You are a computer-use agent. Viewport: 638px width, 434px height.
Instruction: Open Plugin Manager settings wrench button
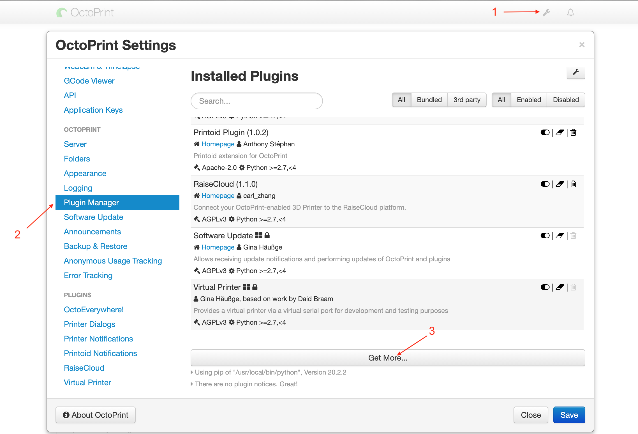click(x=576, y=72)
